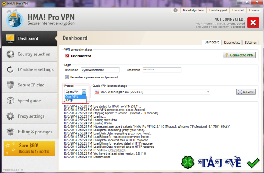Screen dimensions: 264x173
Task: Click the globe icon for Country selection
Action: click(10, 54)
